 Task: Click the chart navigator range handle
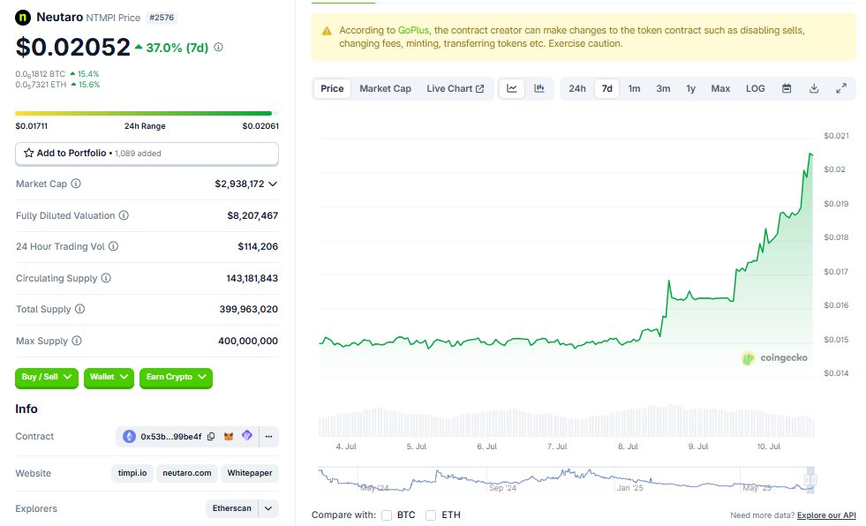(x=810, y=479)
